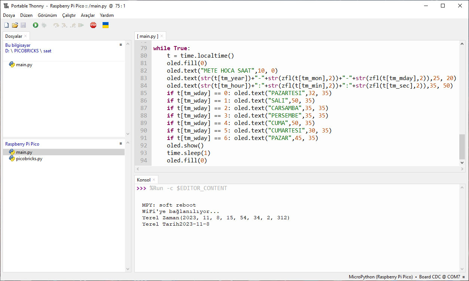The width and height of the screenshot is (469, 281).
Task: Click the Step out toolbar icon
Action: click(x=73, y=25)
